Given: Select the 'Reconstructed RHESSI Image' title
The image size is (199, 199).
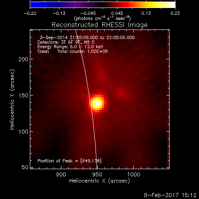Looking at the screenshot, I should coord(99,25).
